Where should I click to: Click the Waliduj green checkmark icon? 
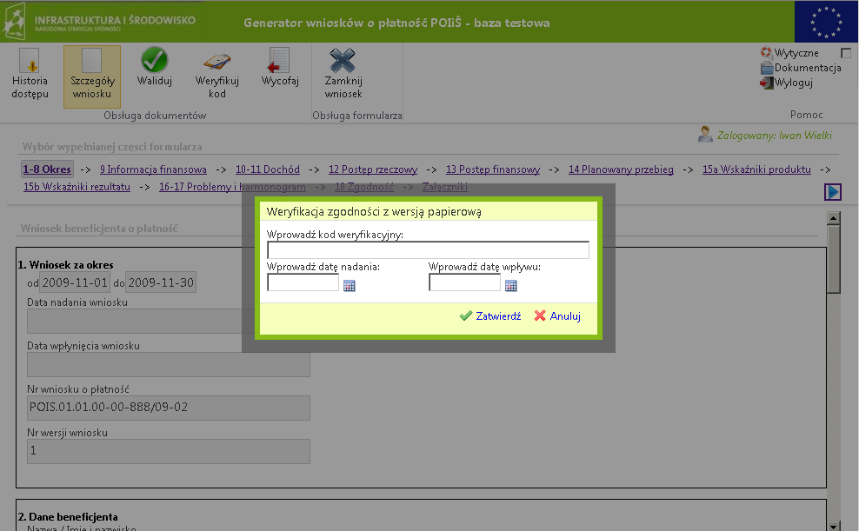pyautogui.click(x=154, y=60)
